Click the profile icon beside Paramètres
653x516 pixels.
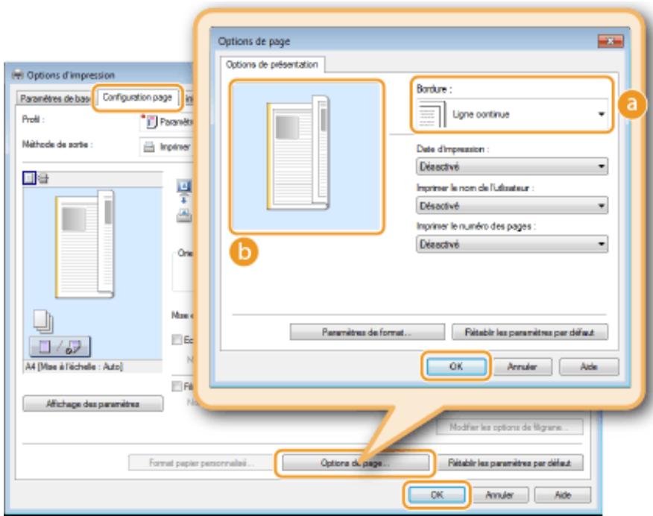[149, 122]
